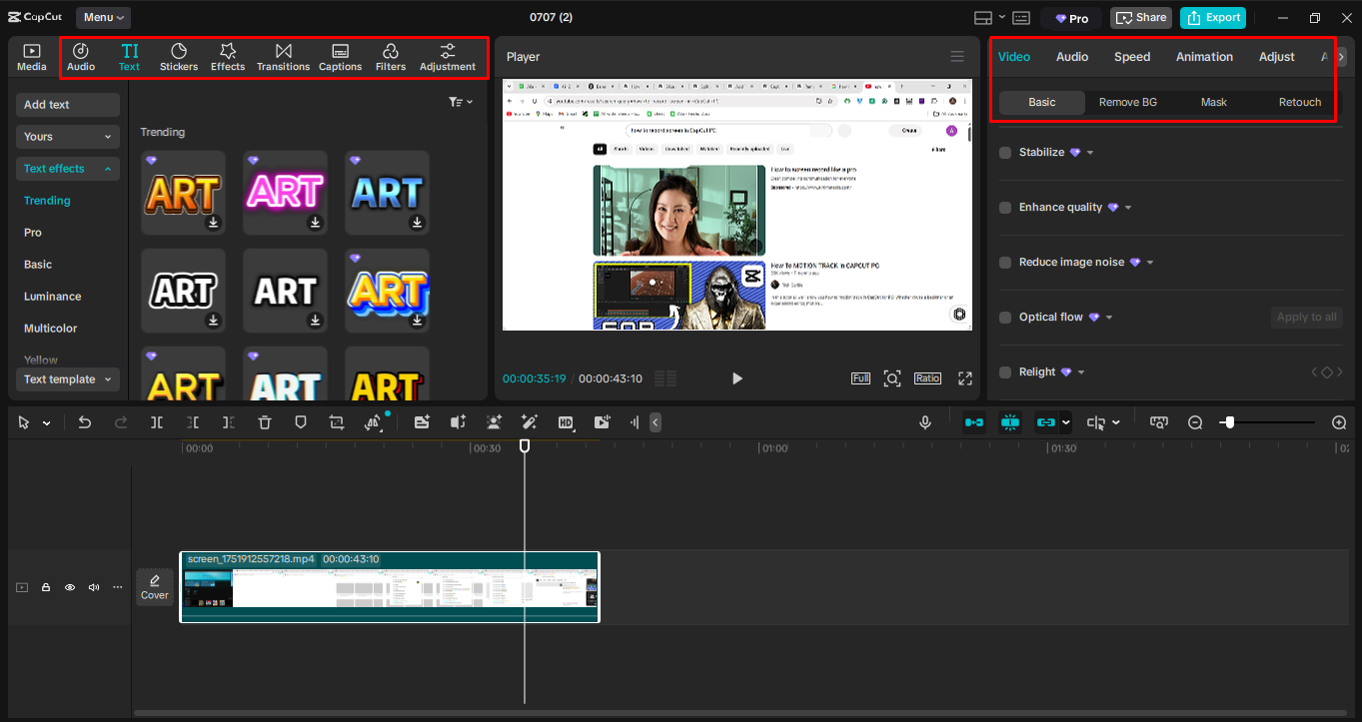Click the Add text button
The height and width of the screenshot is (722, 1362).
click(x=67, y=105)
